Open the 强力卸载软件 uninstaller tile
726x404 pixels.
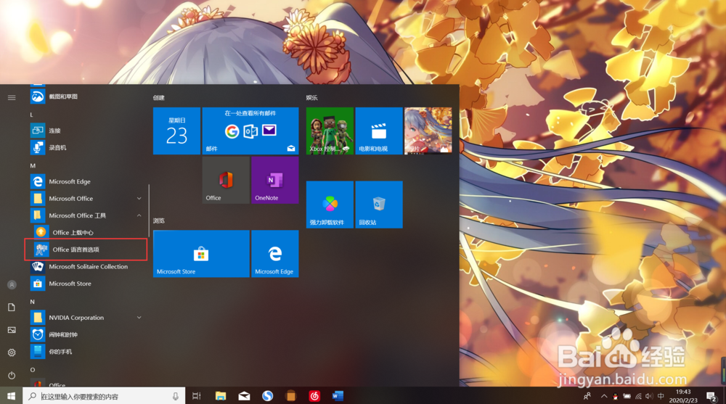coord(330,205)
